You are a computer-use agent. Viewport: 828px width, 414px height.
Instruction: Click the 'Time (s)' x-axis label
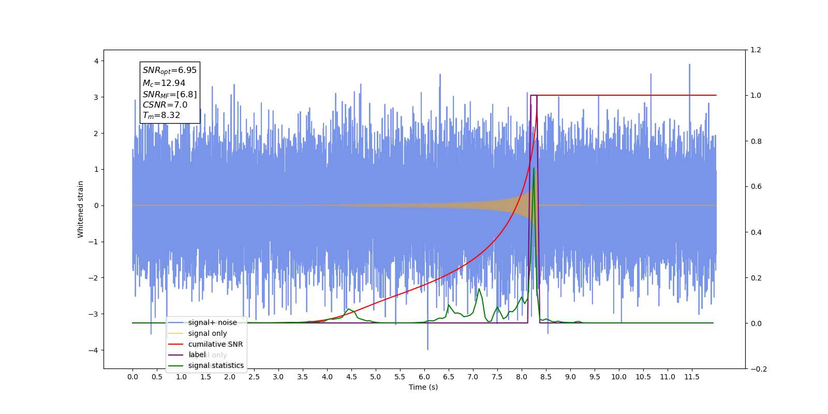tap(423, 387)
